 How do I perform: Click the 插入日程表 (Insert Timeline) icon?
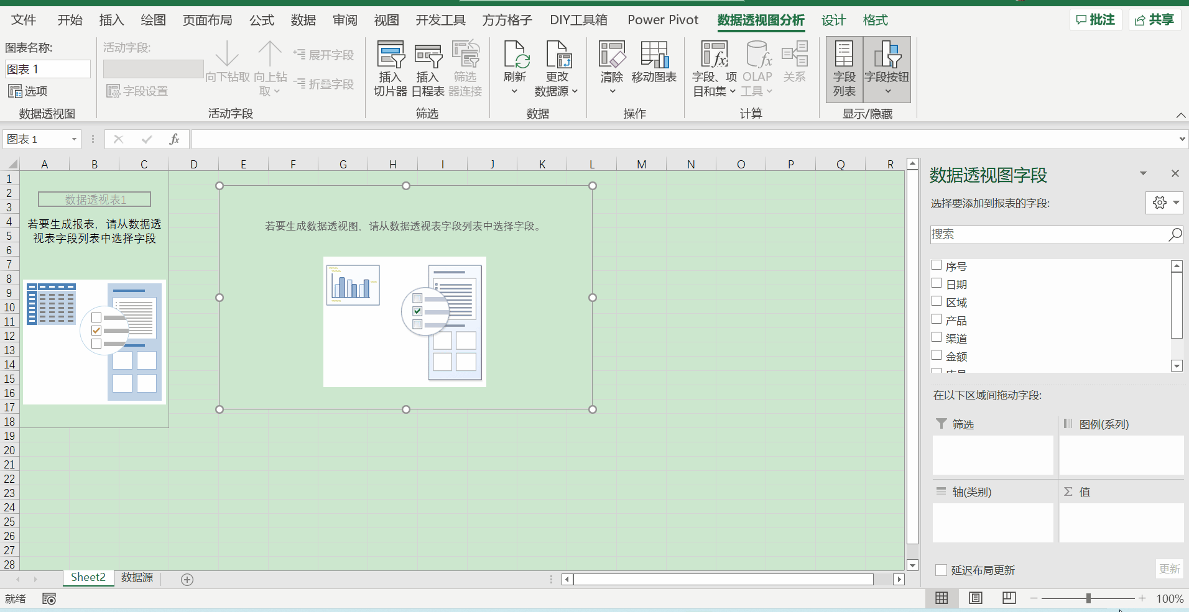(428, 55)
